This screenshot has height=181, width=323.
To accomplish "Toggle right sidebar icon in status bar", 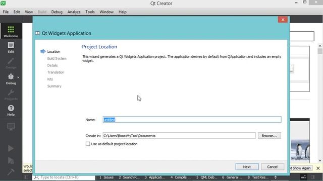I will [x=313, y=177].
